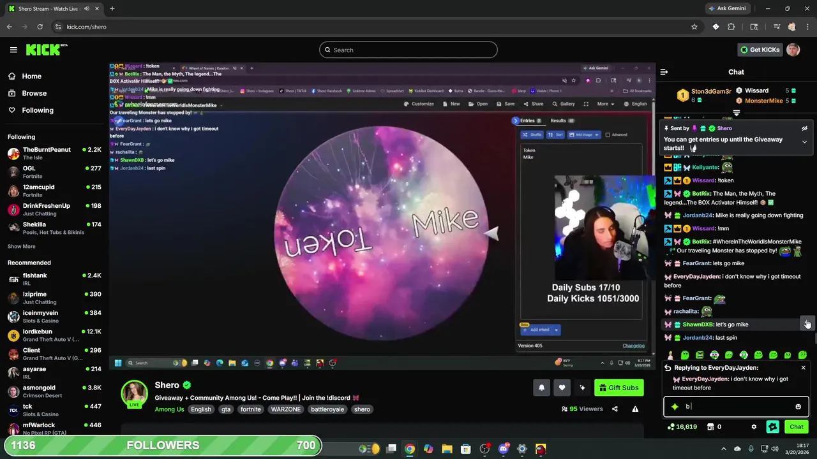
Task: Open chat settings gear
Action: click(754, 427)
